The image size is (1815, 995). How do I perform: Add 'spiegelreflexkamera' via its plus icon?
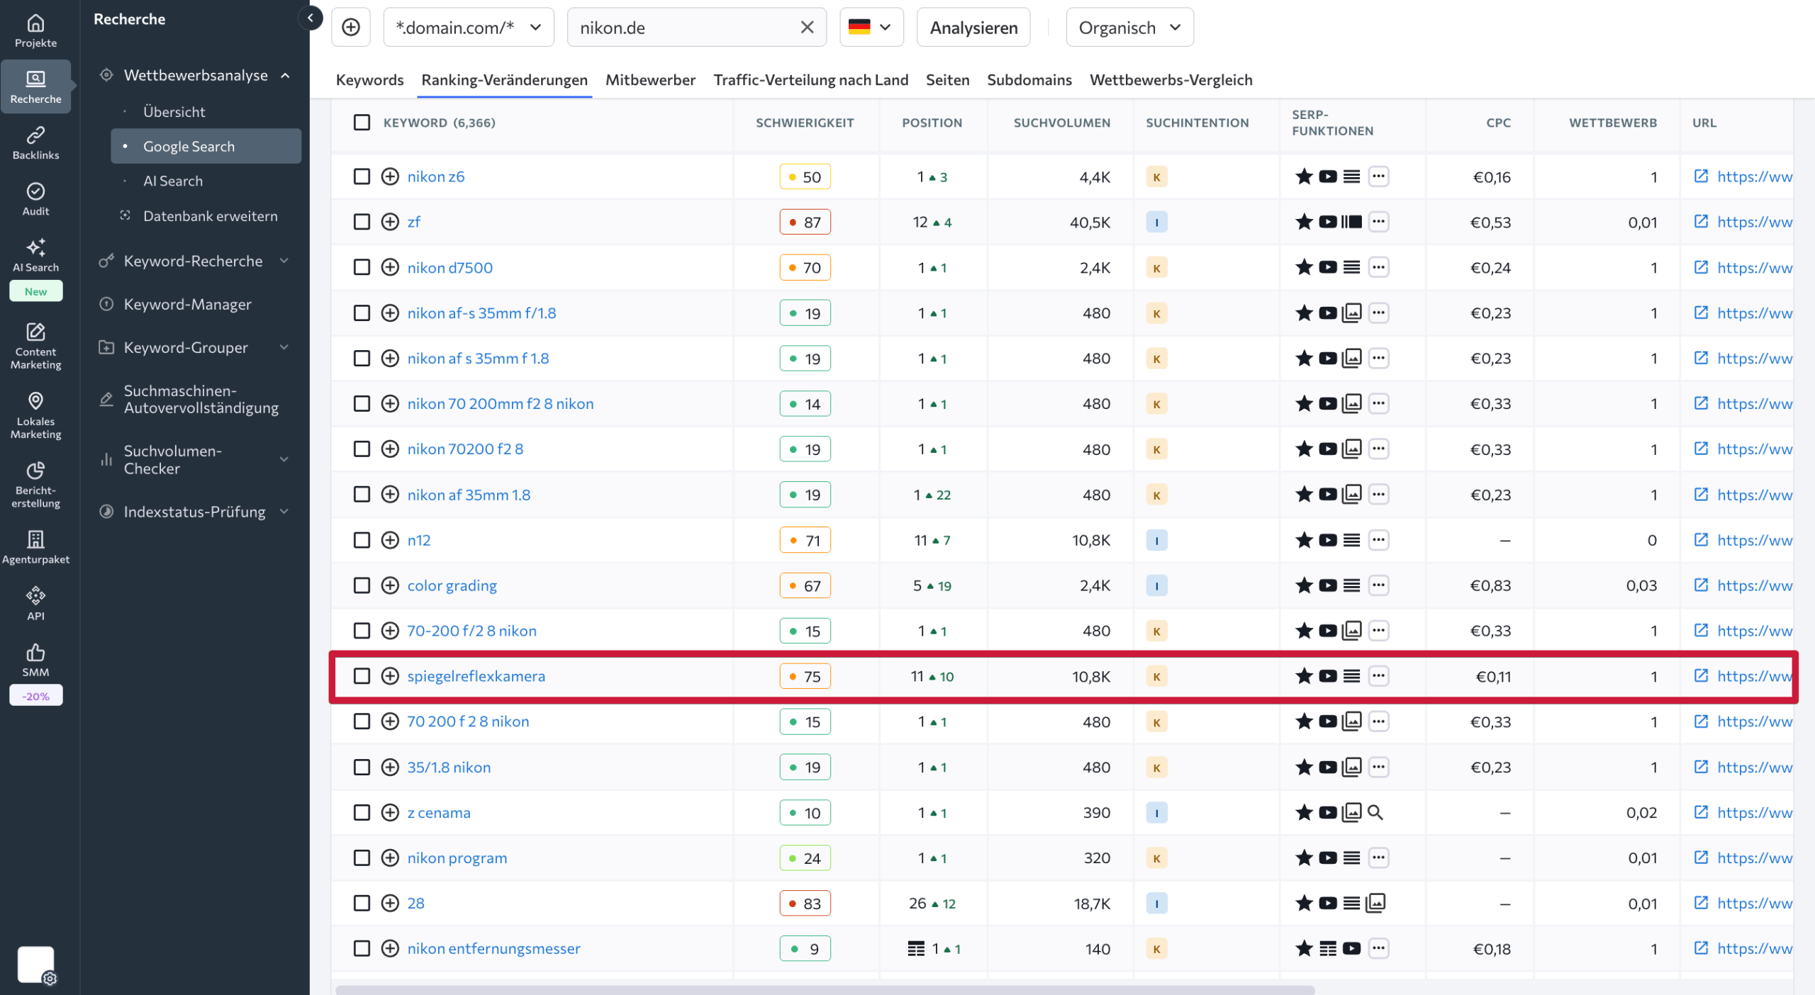390,676
